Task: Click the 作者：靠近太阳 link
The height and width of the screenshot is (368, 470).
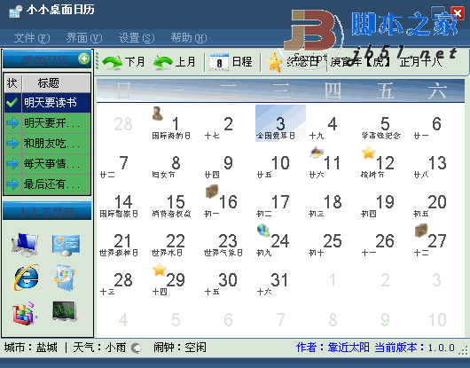Action: 333,348
